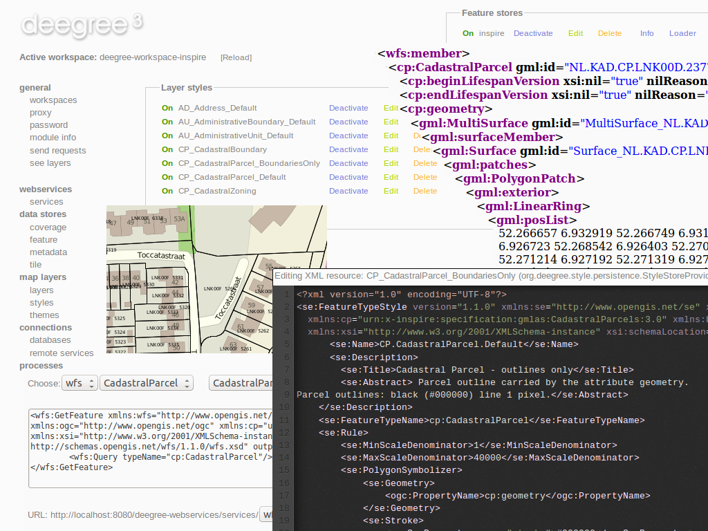The width and height of the screenshot is (708, 531).
Task: Open the proxy settings page
Action: coord(41,113)
